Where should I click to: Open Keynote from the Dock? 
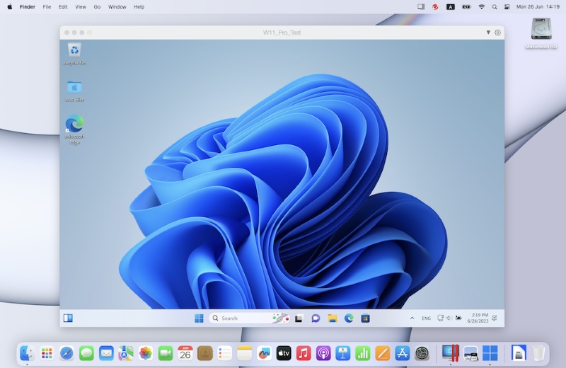[x=343, y=353]
